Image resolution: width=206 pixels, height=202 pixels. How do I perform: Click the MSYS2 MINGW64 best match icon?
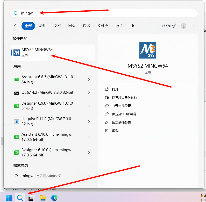pyautogui.click(x=17, y=53)
